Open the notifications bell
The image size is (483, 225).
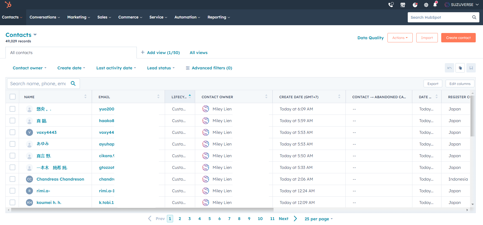pyautogui.click(x=435, y=5)
